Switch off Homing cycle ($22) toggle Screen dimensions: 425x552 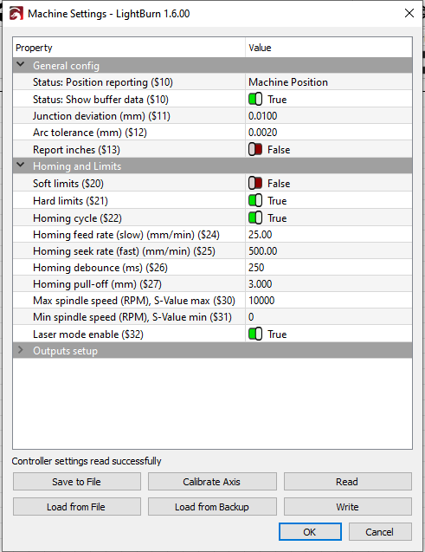point(255,218)
